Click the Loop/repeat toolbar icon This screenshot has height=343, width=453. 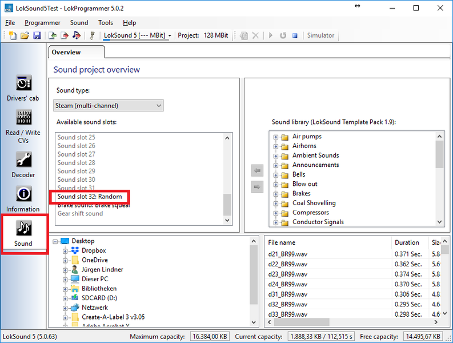pyautogui.click(x=283, y=35)
